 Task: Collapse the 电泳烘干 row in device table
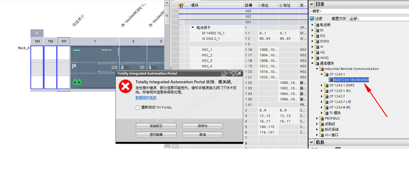point(192,28)
